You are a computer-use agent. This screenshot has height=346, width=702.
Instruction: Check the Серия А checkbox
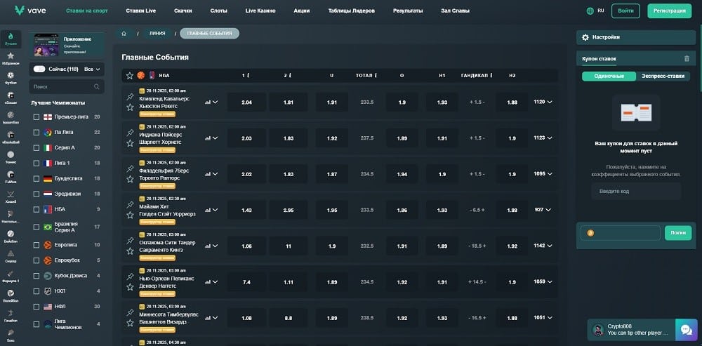(x=37, y=147)
